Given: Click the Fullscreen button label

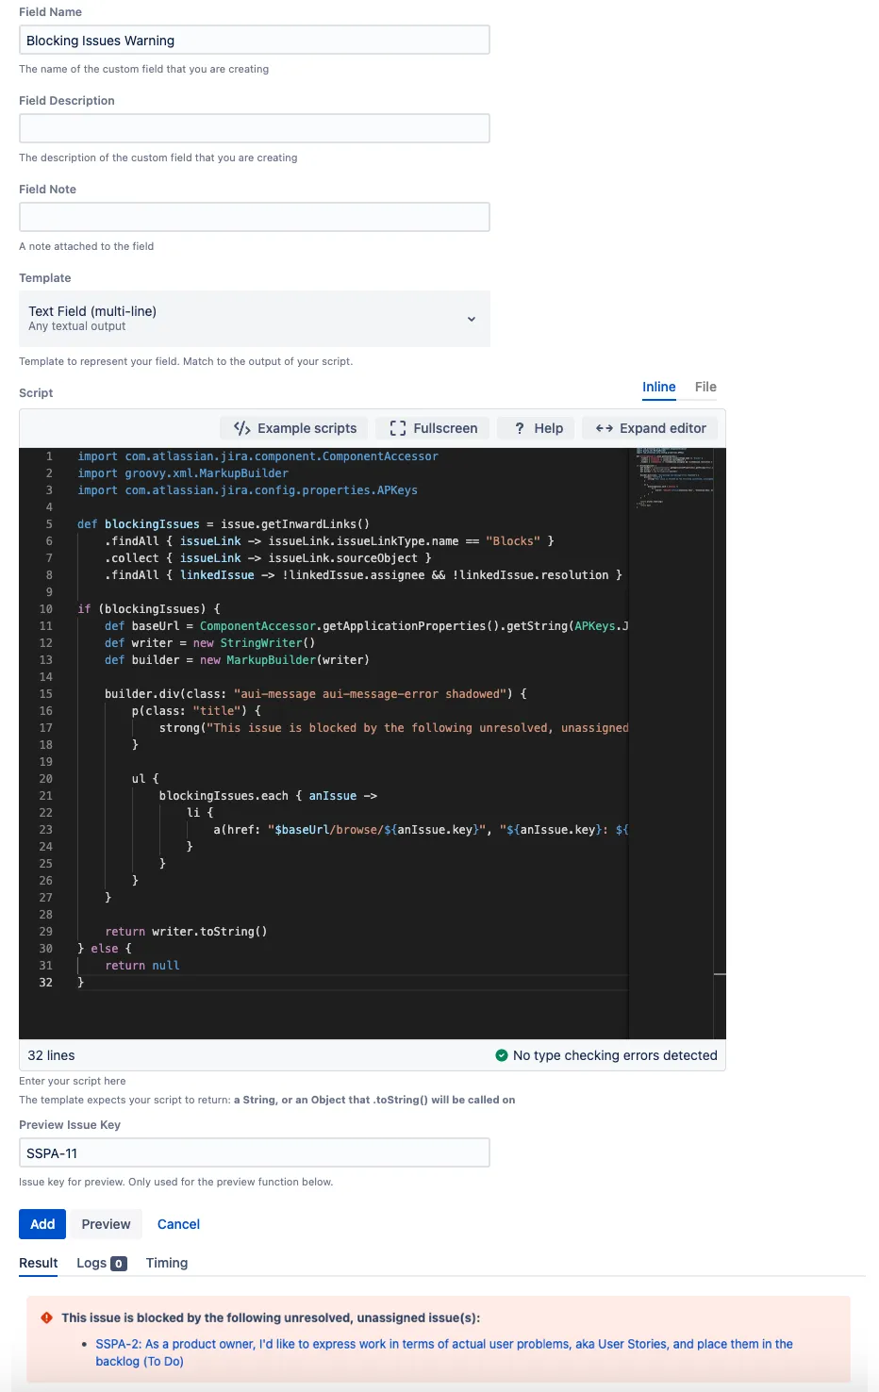Looking at the screenshot, I should coord(445,428).
